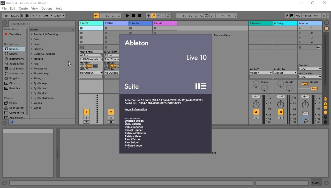Image resolution: width=331 pixels, height=188 pixels.
Task: Click the Session Record circle button
Action: (168, 15)
